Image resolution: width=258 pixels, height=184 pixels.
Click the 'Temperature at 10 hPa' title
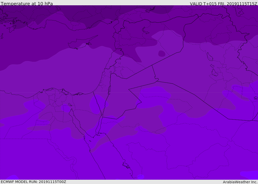click(27, 4)
